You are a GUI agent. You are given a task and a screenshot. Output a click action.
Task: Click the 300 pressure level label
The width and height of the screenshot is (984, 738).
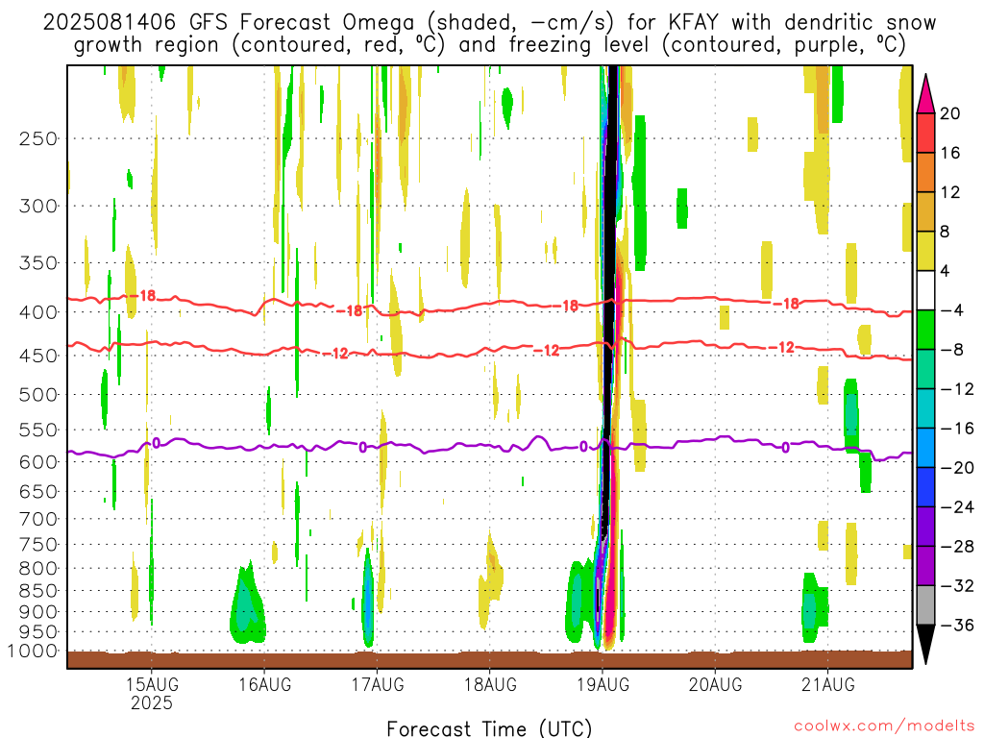38,206
